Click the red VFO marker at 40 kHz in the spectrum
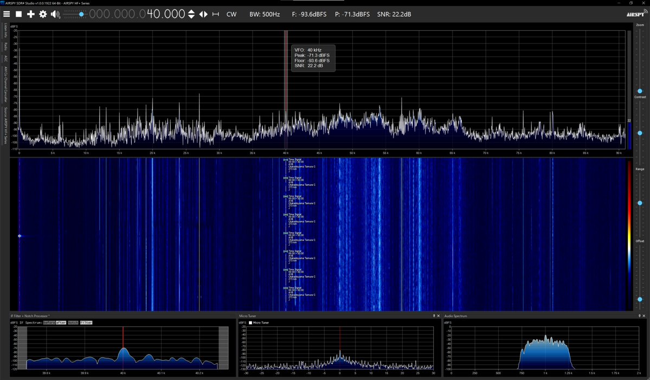The image size is (650, 380). [286, 89]
